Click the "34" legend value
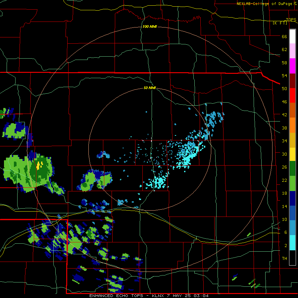 284,141
